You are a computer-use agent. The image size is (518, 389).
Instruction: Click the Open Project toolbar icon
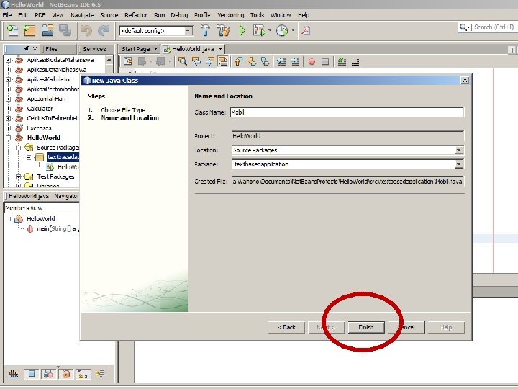pyautogui.click(x=47, y=31)
